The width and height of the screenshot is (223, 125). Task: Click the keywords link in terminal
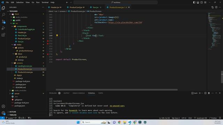click(x=73, y=110)
